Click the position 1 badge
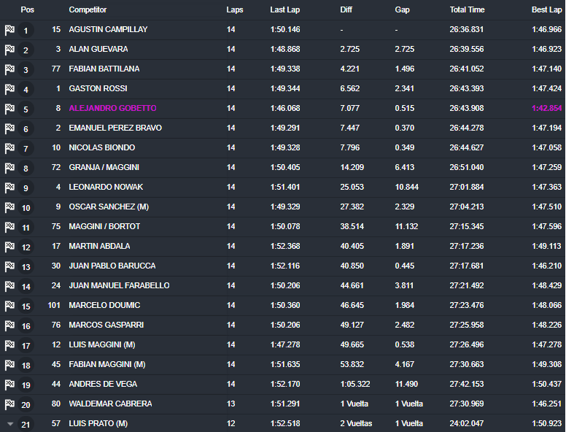The height and width of the screenshot is (432, 566). click(26, 31)
